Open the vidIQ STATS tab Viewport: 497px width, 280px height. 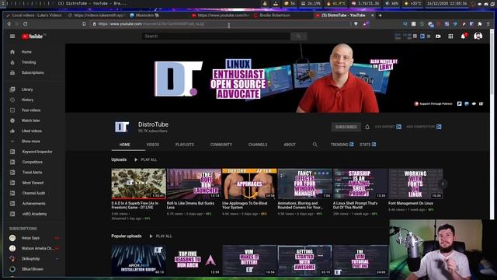[x=367, y=145]
